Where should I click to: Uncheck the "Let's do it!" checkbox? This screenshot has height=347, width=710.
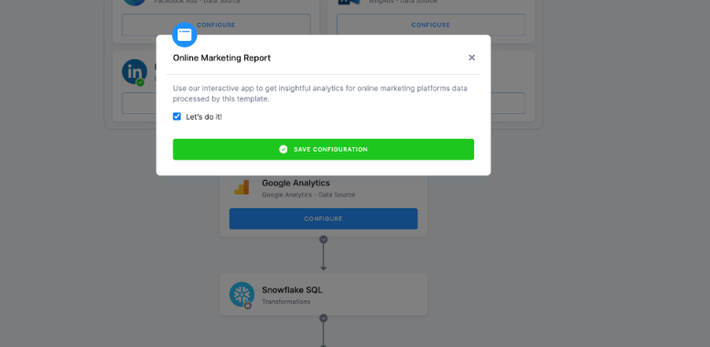177,117
